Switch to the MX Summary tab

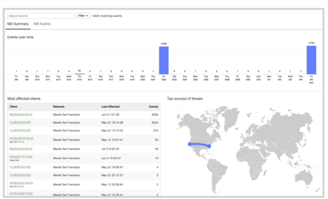[x=18, y=24]
